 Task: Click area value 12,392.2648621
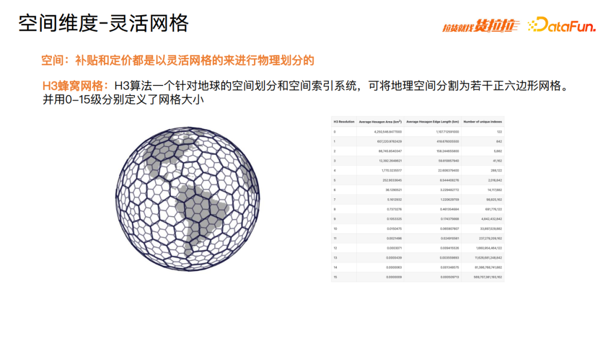(x=390, y=161)
